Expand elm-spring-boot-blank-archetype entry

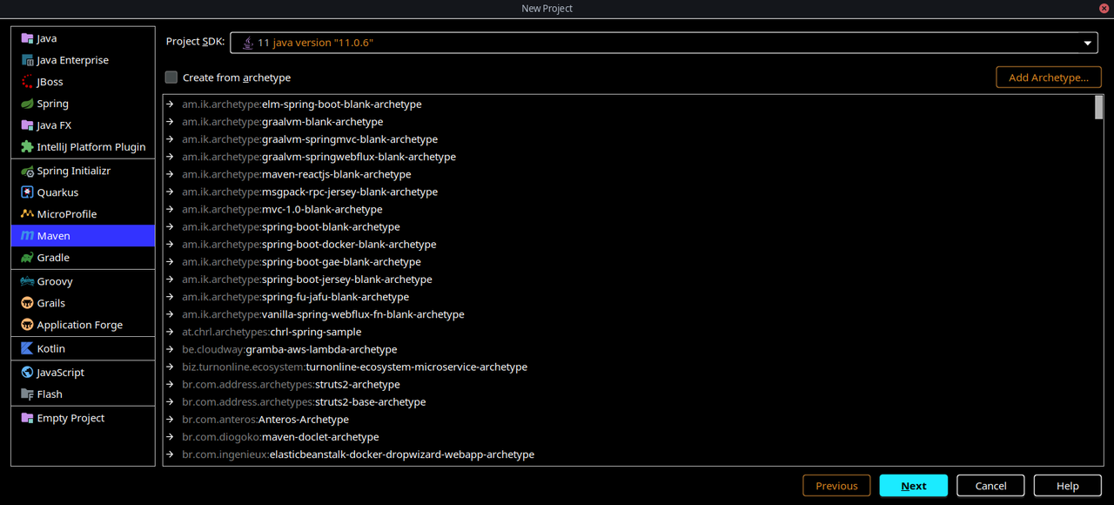coord(171,104)
